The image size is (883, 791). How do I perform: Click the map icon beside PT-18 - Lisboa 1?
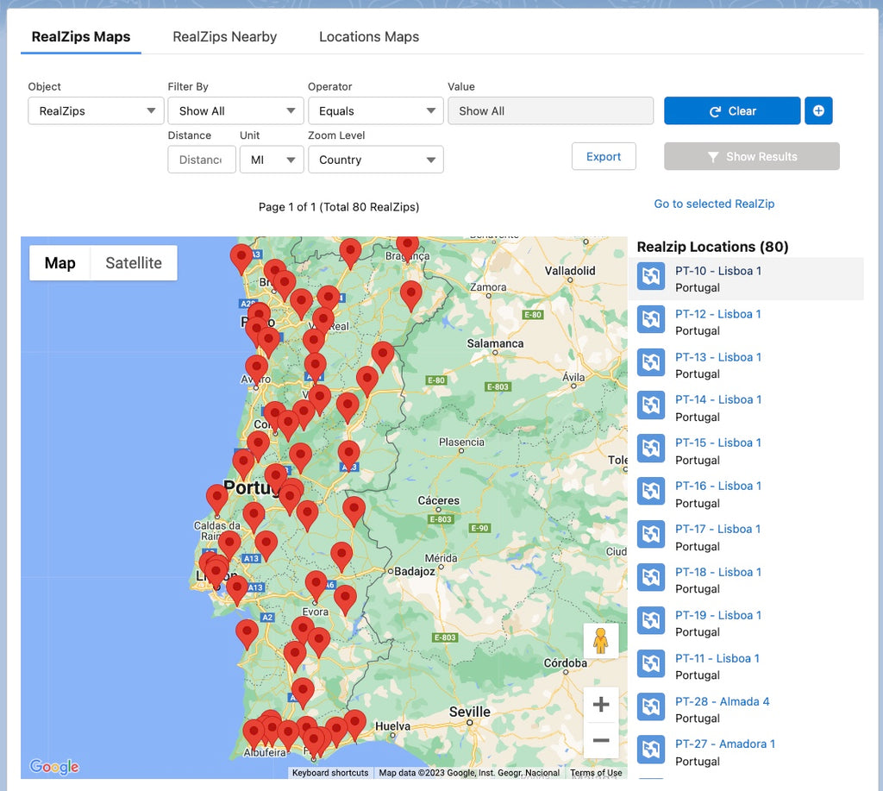tap(651, 577)
